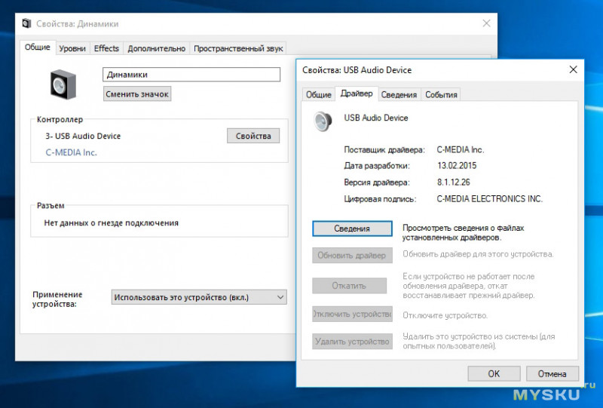Select the Дополнительно tab
The width and height of the screenshot is (603, 408).
[x=157, y=48]
